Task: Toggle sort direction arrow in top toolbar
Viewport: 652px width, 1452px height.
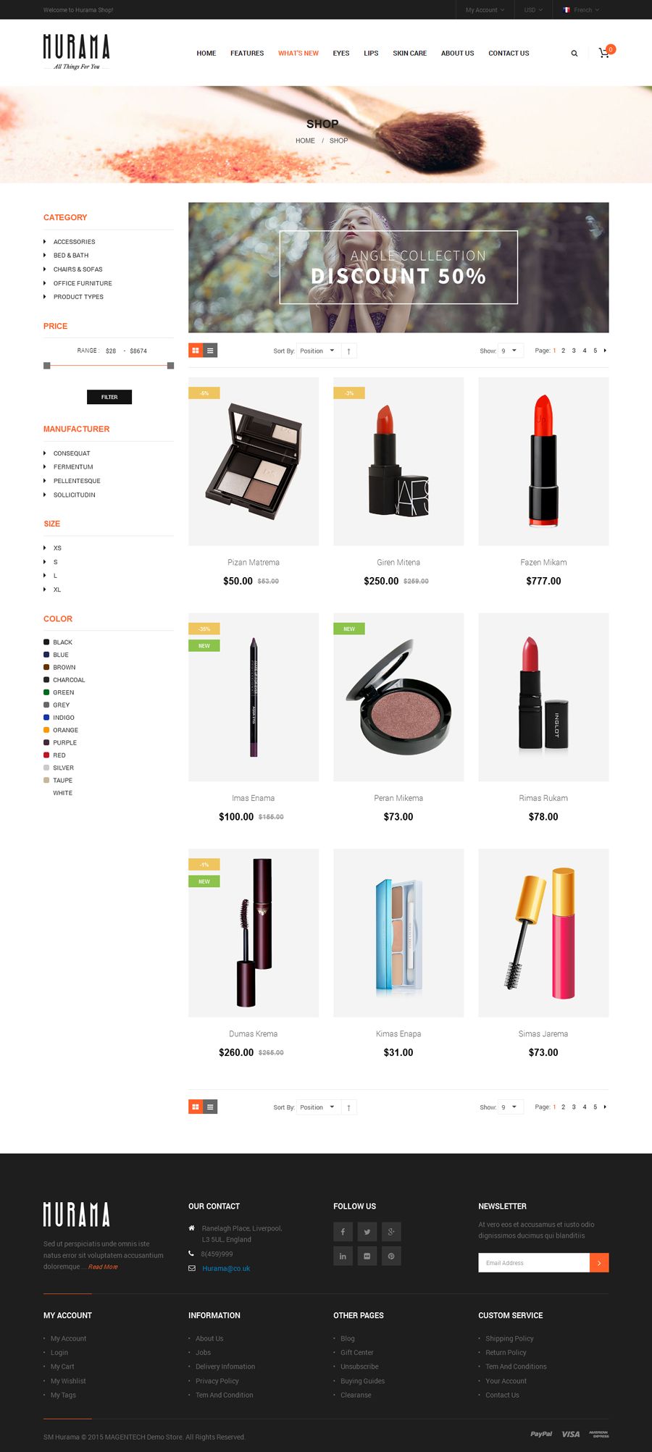Action: 348,351
